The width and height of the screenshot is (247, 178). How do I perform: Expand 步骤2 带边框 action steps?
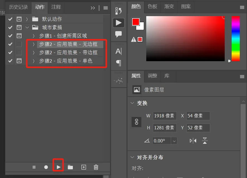33,53
